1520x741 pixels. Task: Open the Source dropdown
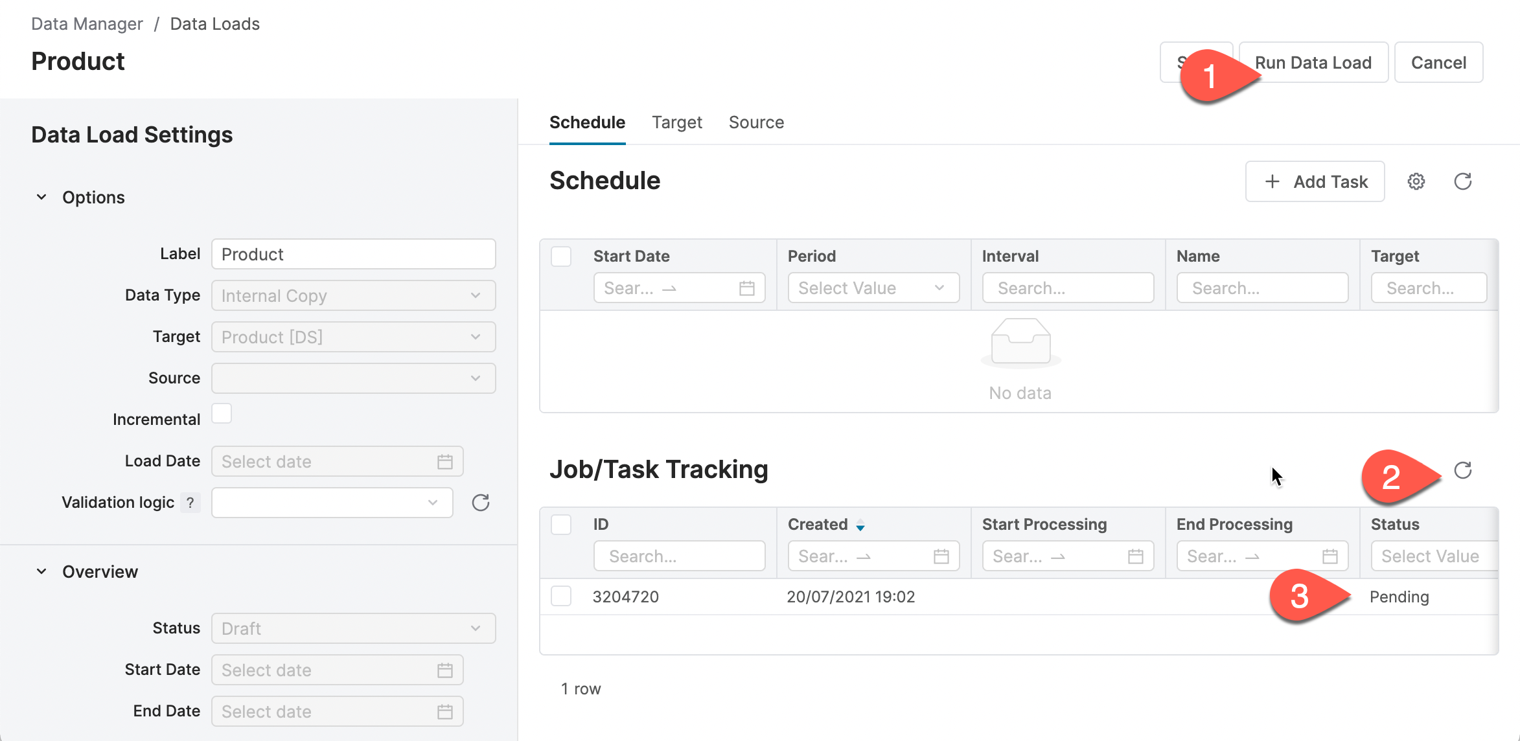tap(353, 378)
